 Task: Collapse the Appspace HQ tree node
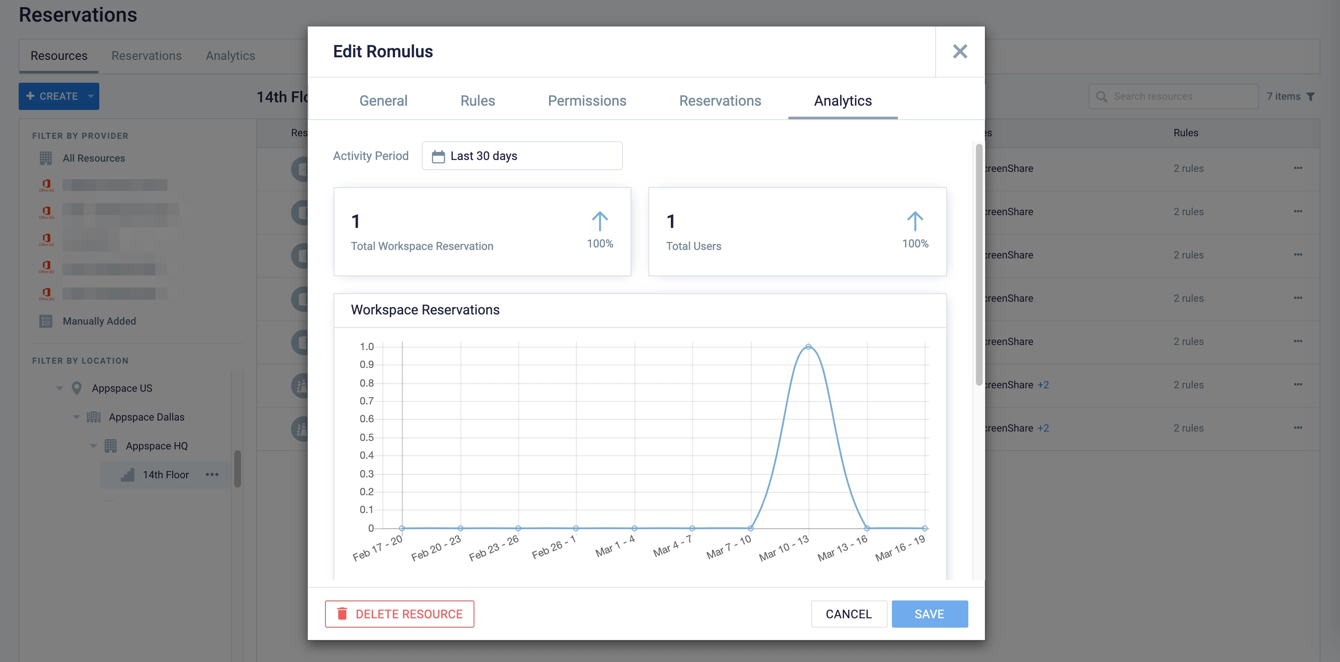pos(94,446)
